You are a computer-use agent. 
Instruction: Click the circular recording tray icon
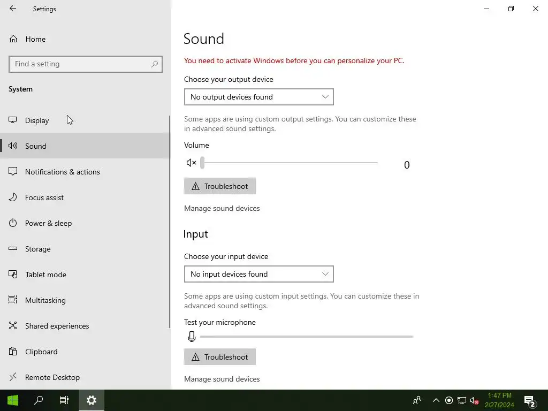coord(449,400)
